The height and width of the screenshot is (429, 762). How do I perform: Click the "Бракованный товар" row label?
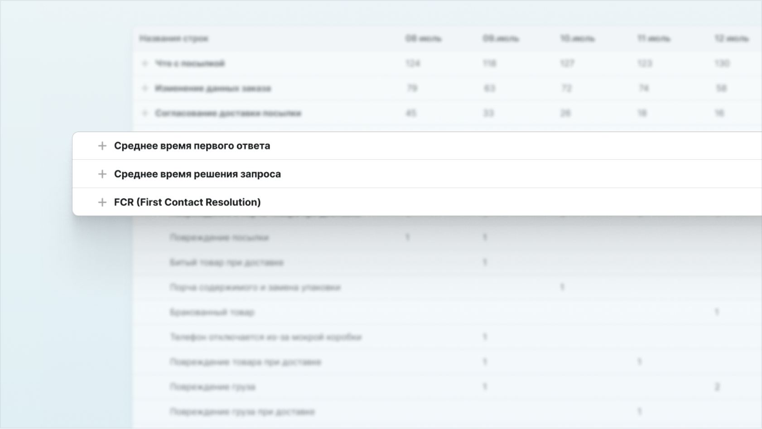[212, 312]
